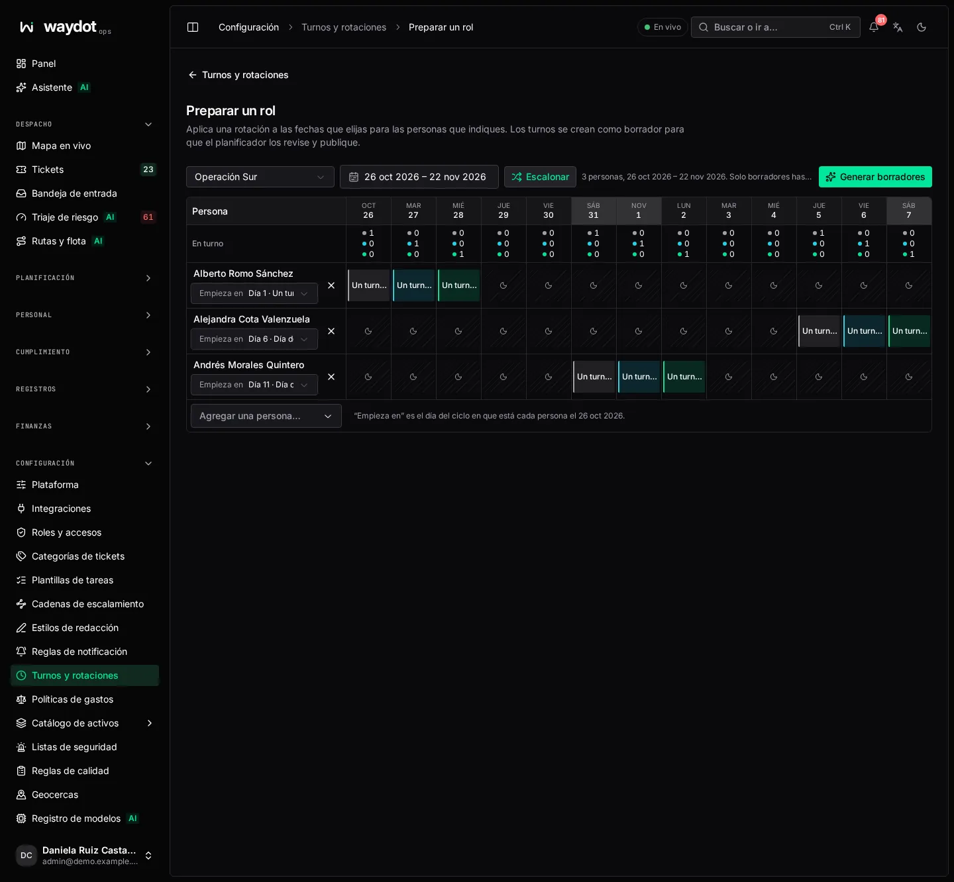
Task: Open Alberto's Empieza en Día 1 dropdown
Action: (254, 293)
